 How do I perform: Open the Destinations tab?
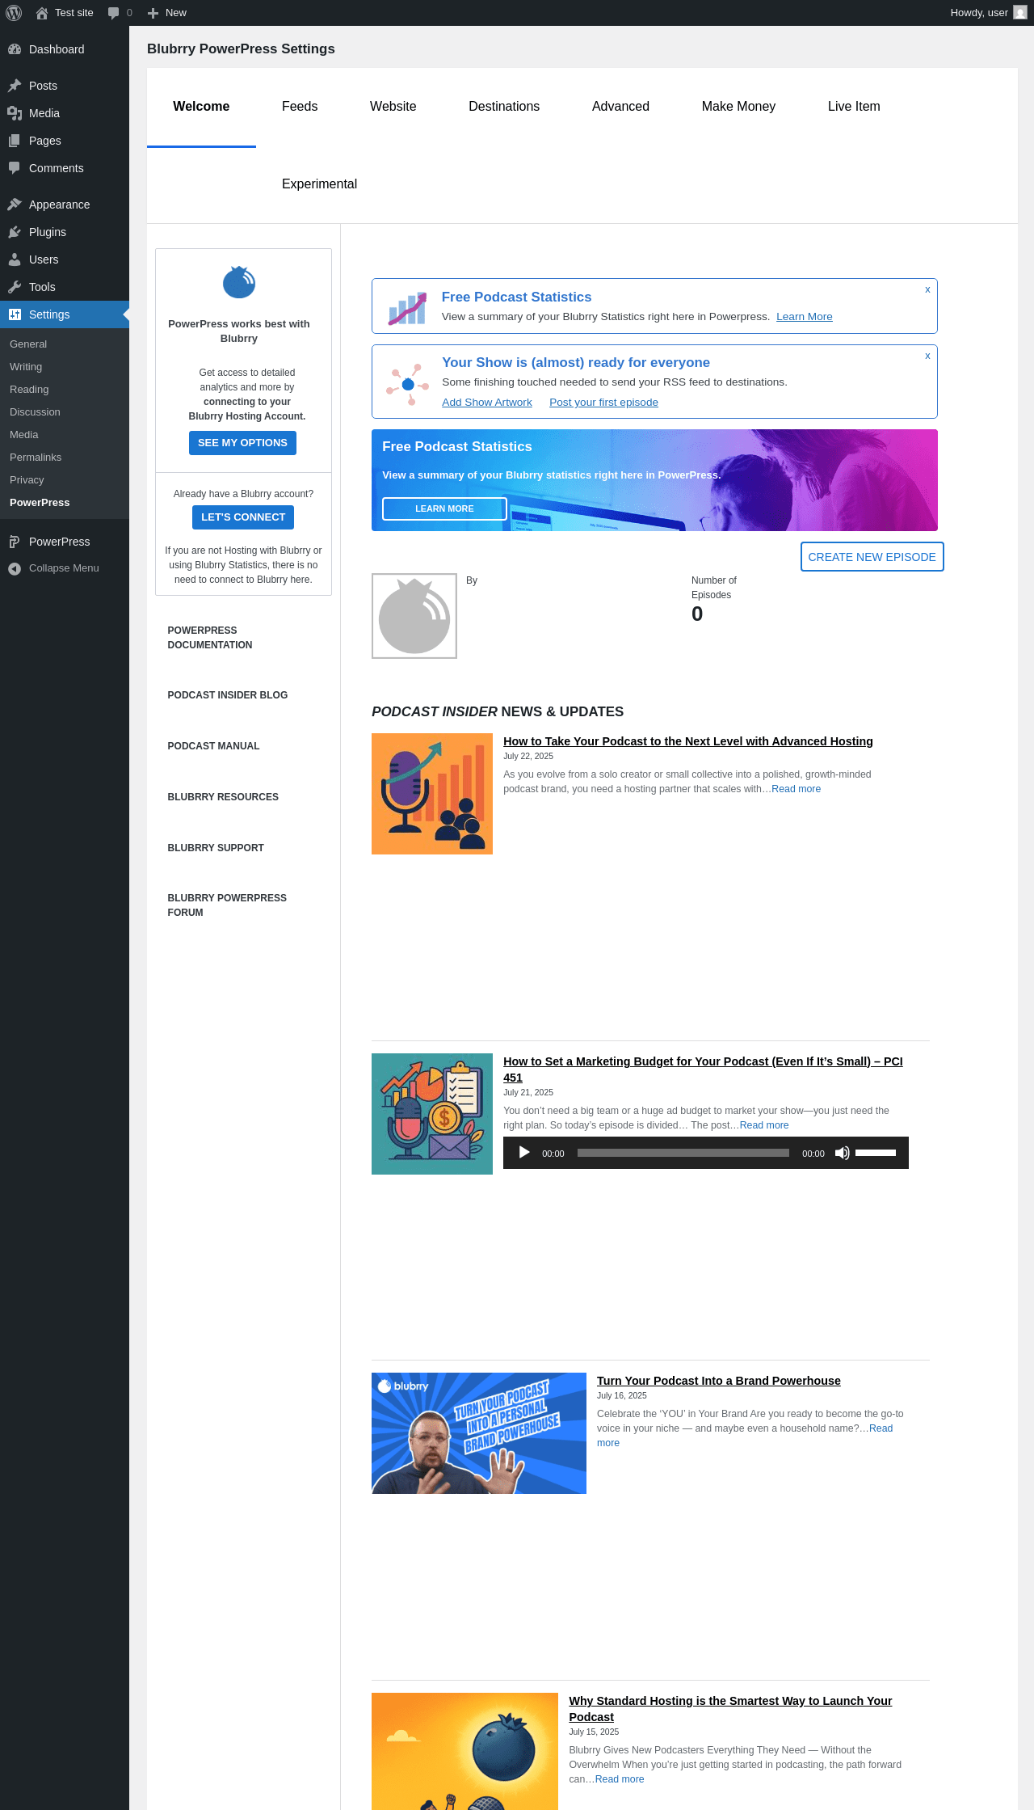[504, 107]
